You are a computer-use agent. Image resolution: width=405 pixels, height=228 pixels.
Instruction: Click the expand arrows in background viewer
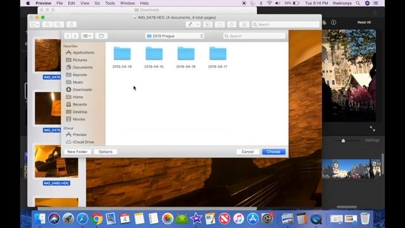tap(372, 129)
